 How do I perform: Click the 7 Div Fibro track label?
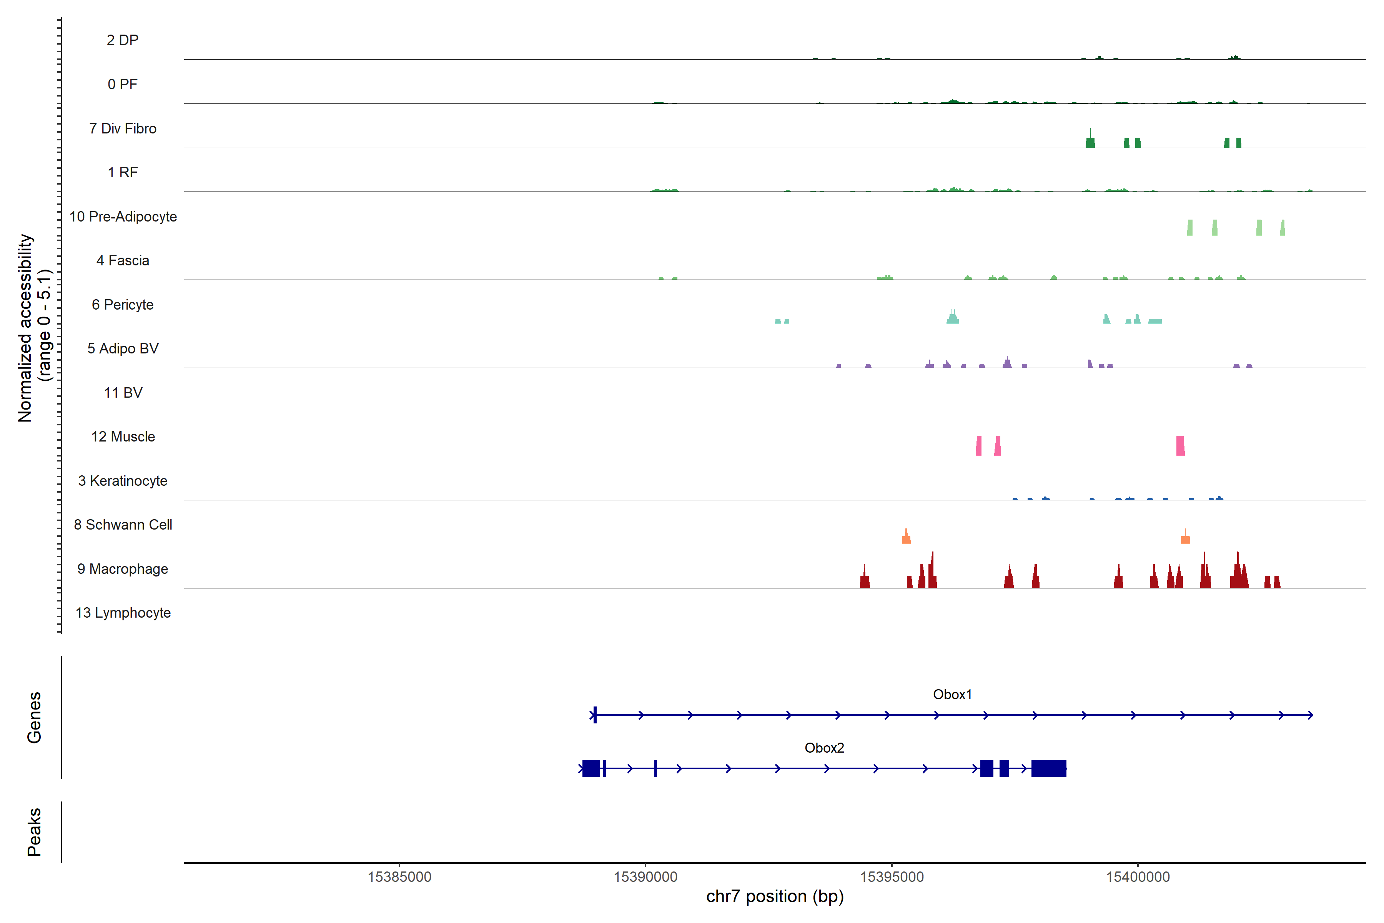point(122,129)
